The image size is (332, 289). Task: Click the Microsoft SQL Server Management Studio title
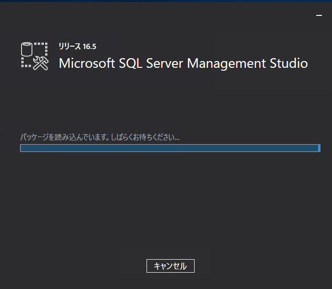click(183, 63)
